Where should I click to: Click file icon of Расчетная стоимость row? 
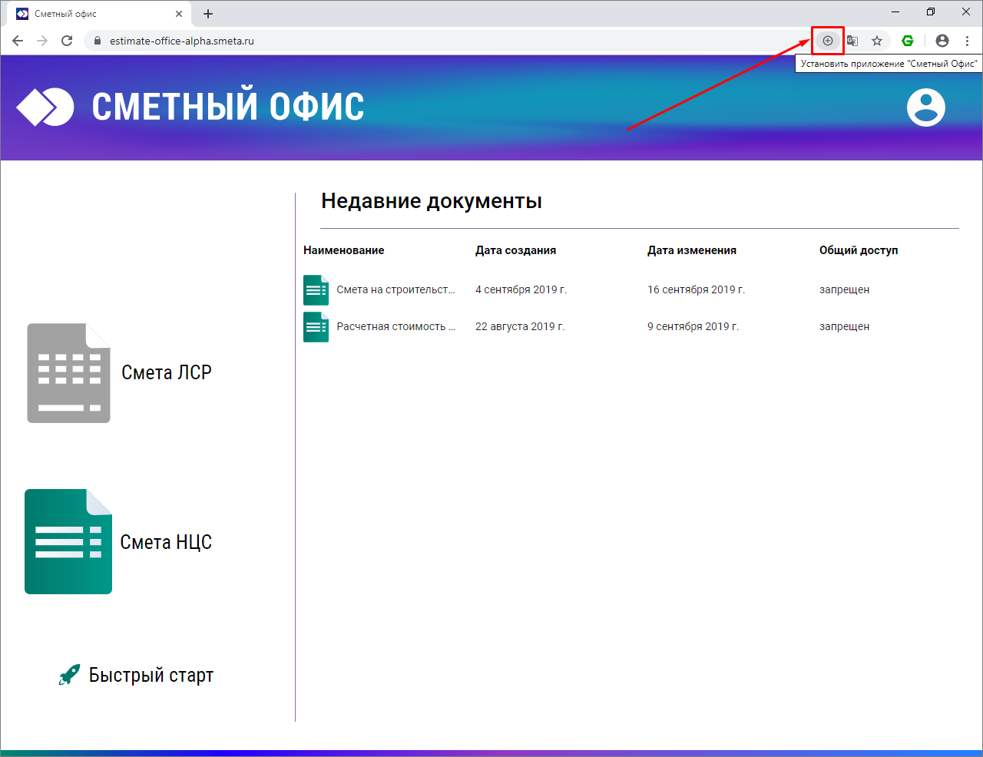coord(316,327)
